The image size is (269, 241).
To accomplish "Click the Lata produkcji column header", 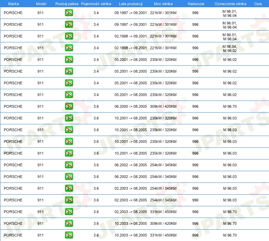I will click(x=130, y=4).
